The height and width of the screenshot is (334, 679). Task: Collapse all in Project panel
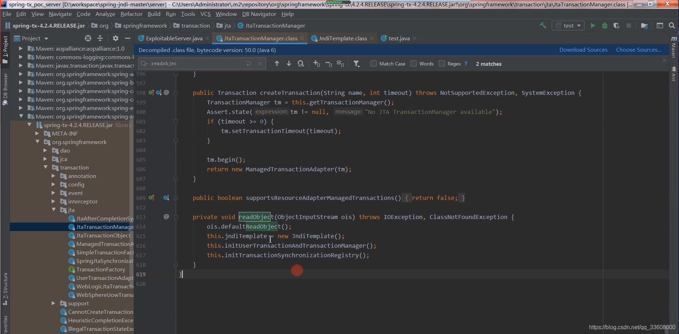[100, 38]
